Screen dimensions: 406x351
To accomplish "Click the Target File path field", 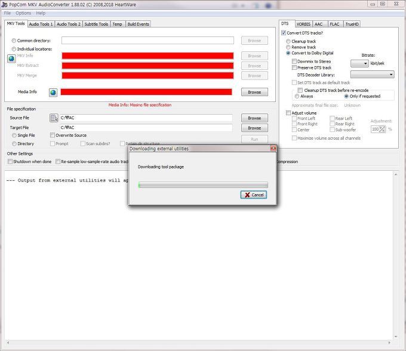I will coord(146,128).
